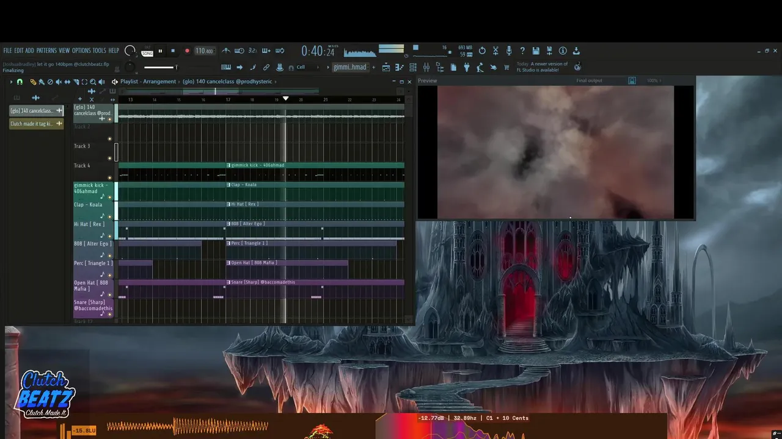Open the EDIT menu

[x=18, y=51]
